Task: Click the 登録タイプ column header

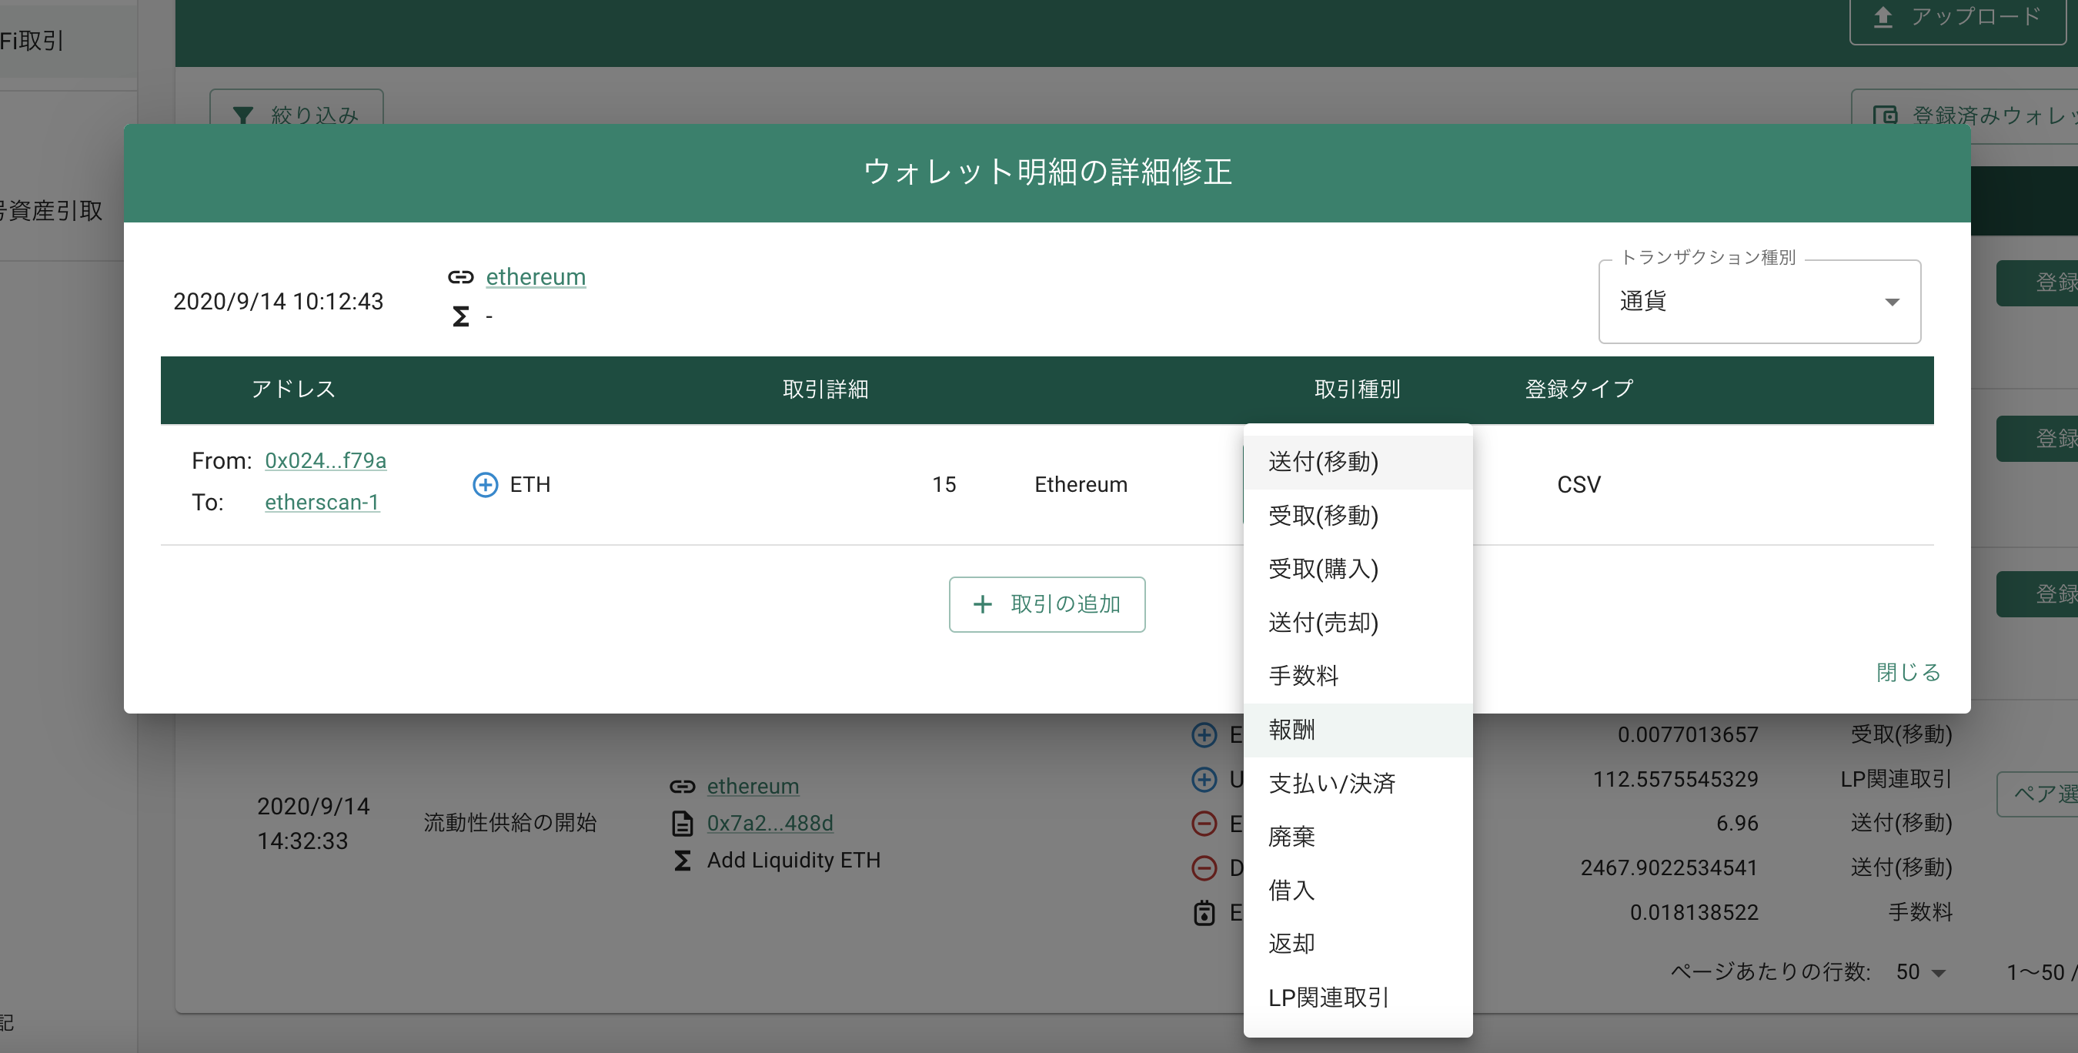Action: pyautogui.click(x=1579, y=389)
